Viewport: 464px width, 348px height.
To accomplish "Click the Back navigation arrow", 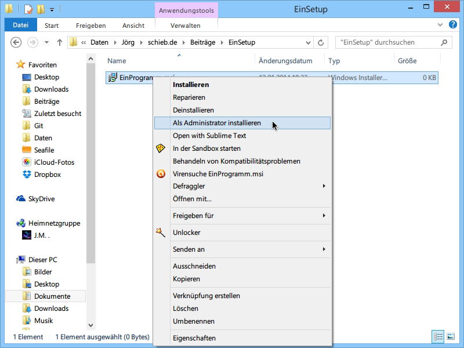I will point(16,42).
